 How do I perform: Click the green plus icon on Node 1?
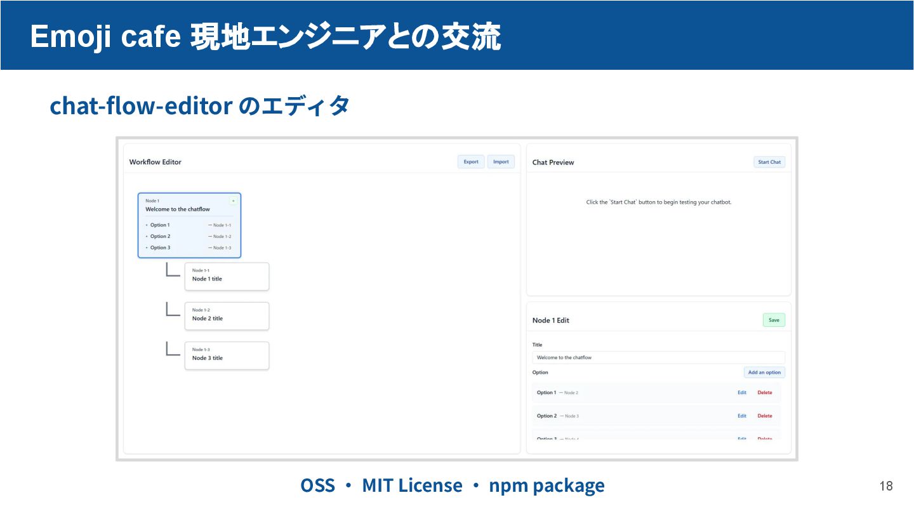(233, 201)
